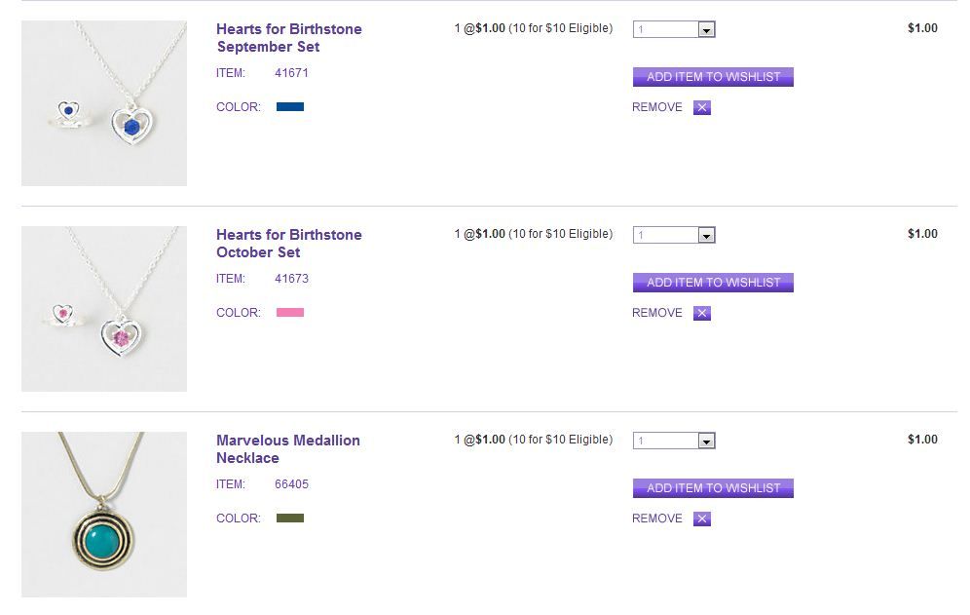Click the pink color swatch
The width and height of the screenshot is (970, 615).
(290, 313)
